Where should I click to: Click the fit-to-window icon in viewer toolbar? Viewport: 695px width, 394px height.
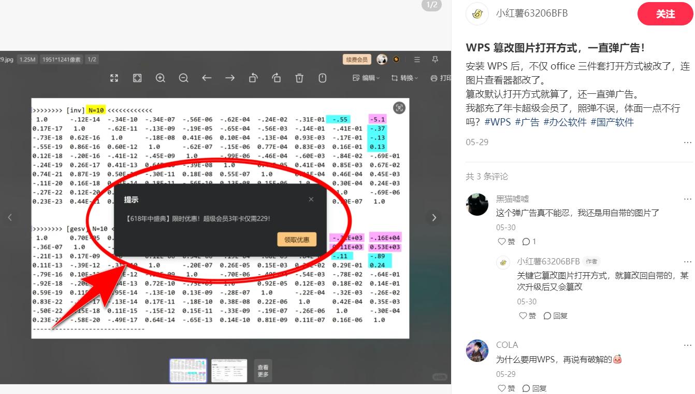point(137,78)
